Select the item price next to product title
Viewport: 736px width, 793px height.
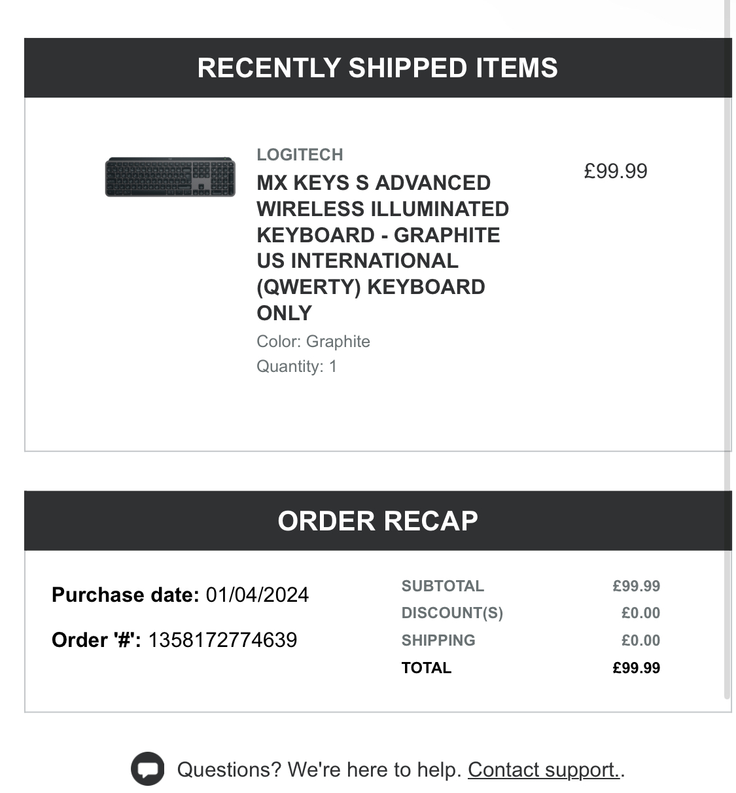click(616, 171)
